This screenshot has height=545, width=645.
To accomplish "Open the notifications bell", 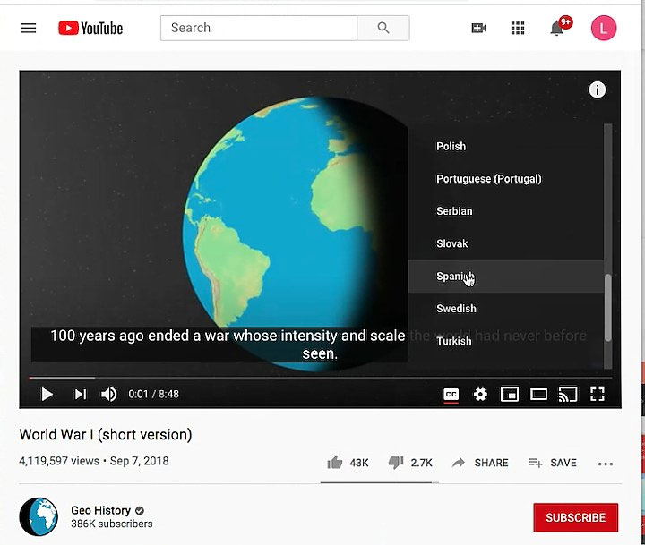I will (557, 28).
